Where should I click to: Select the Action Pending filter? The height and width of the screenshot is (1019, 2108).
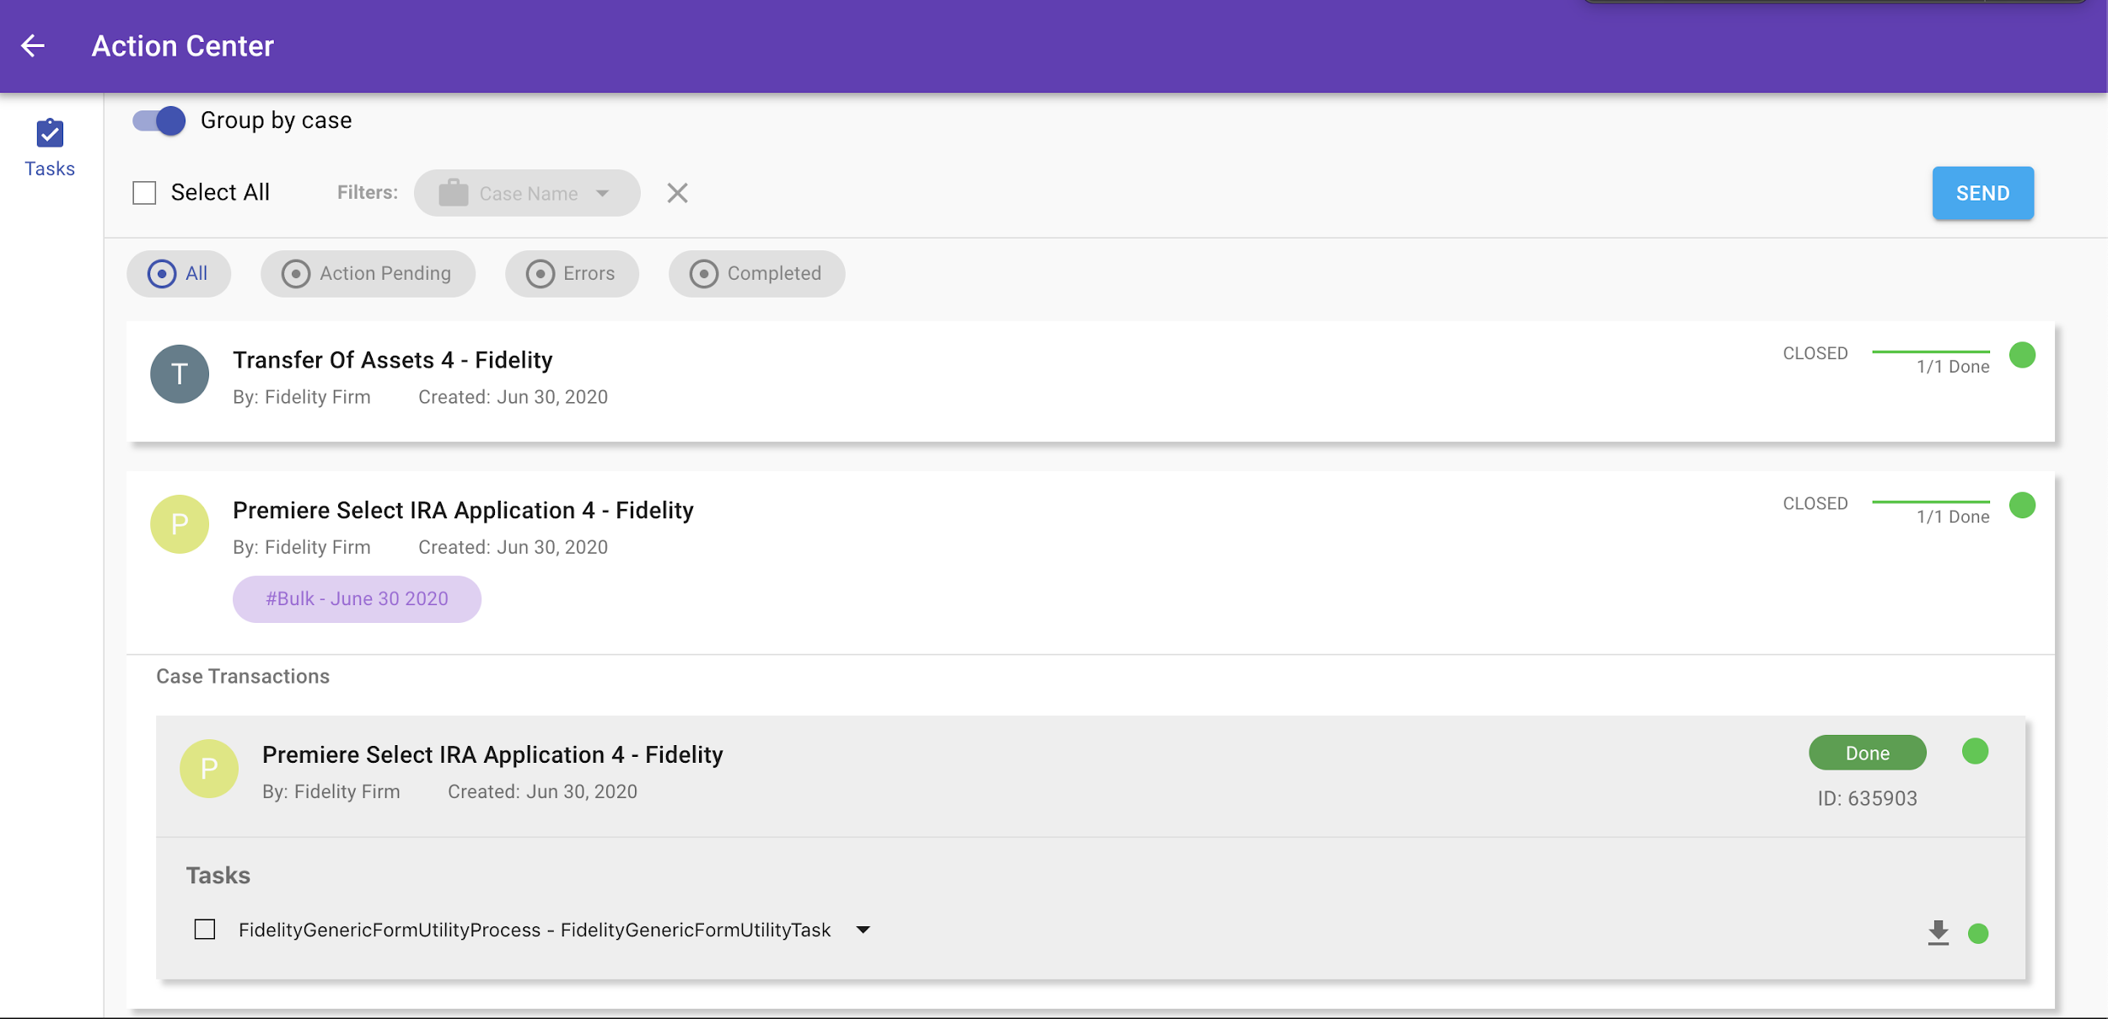368,273
